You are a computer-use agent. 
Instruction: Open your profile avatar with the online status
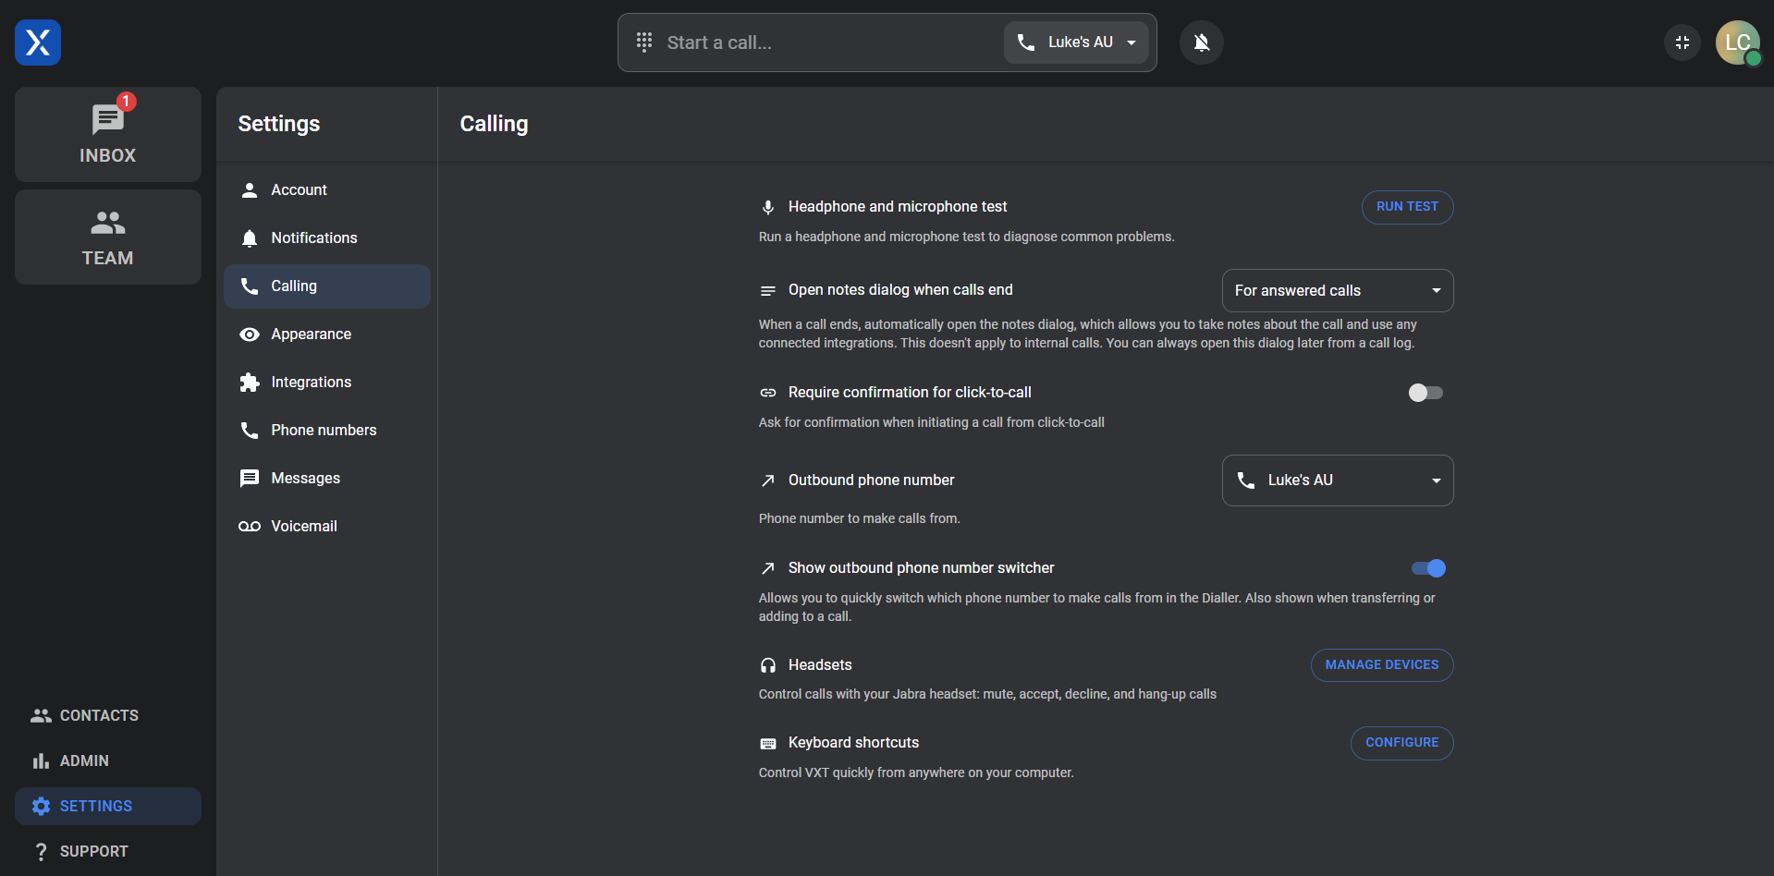1738,43
